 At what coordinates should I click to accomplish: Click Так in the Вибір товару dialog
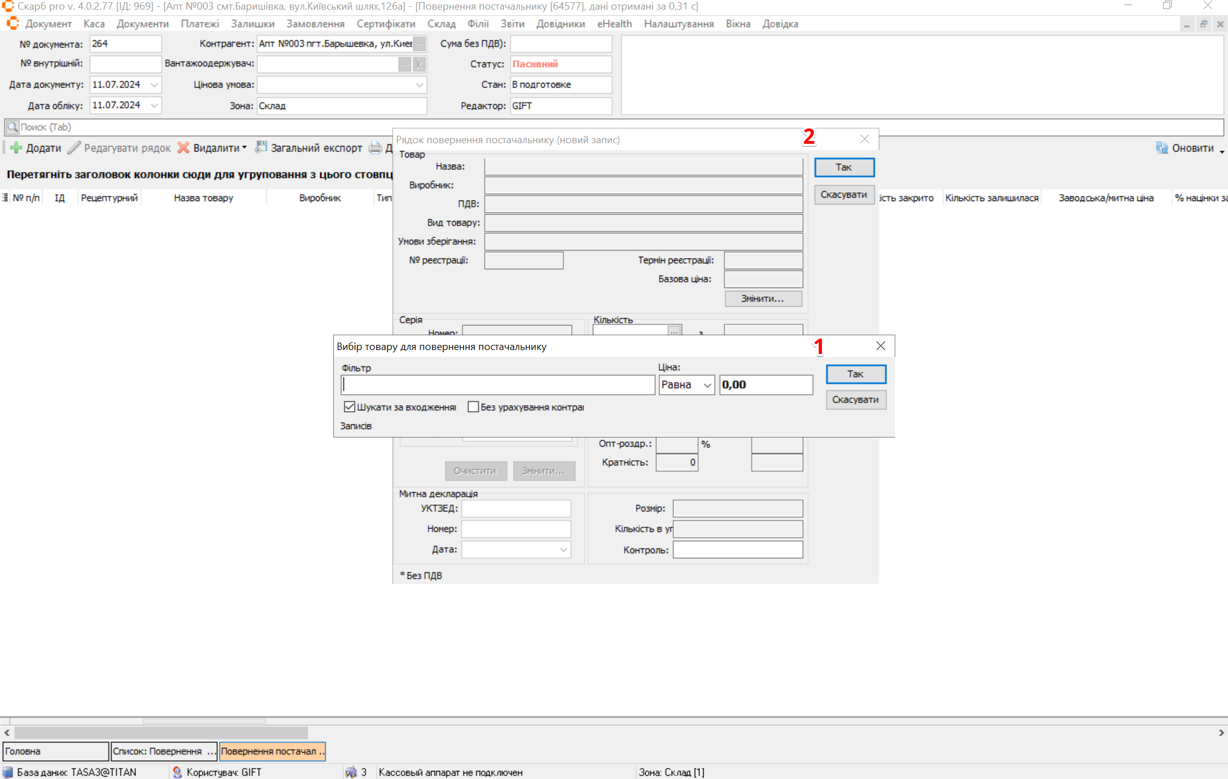[855, 374]
